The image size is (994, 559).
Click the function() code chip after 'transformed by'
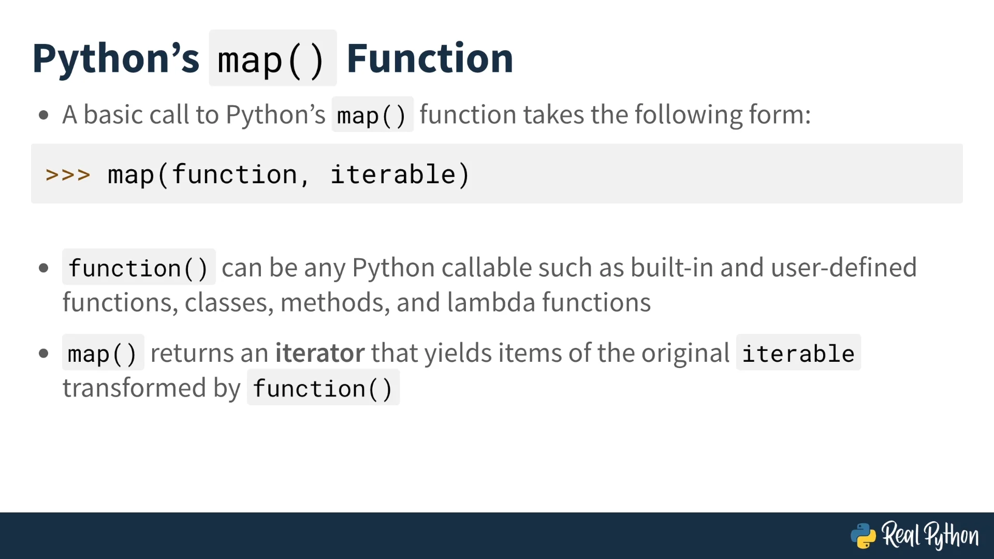click(x=323, y=387)
